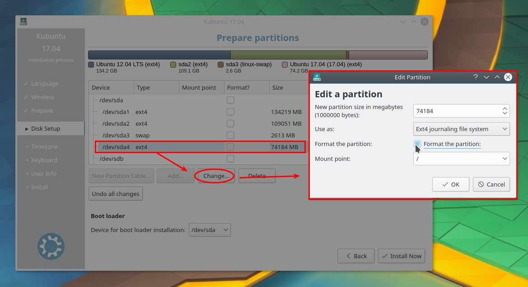Image resolution: width=528 pixels, height=287 pixels.
Task: Select the Language step in sidebar
Action: click(44, 83)
